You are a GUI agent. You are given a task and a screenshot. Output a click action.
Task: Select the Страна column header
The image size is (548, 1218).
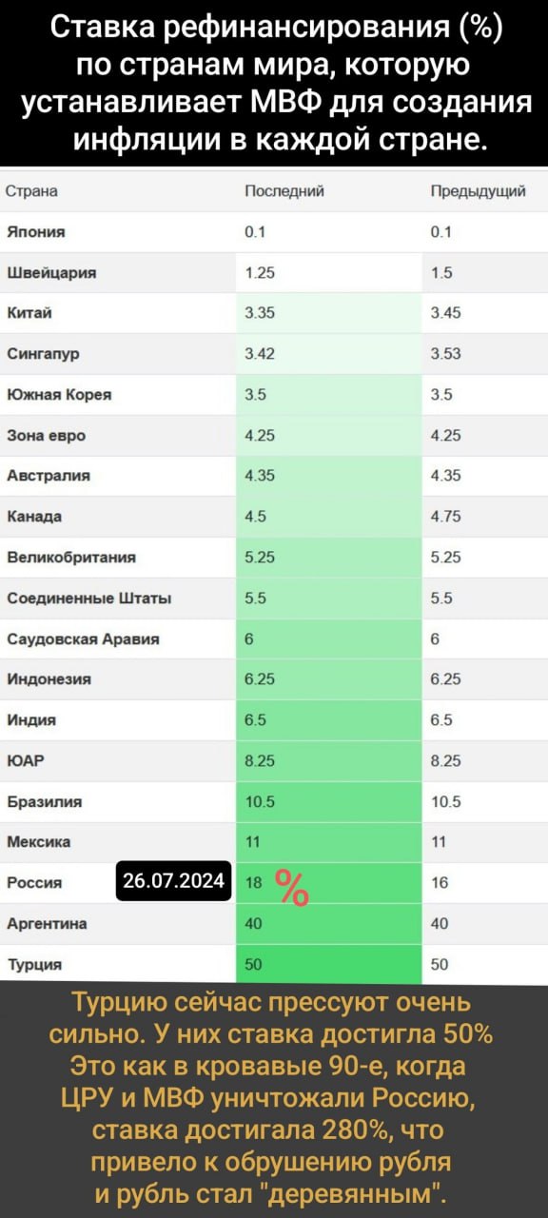(31, 191)
